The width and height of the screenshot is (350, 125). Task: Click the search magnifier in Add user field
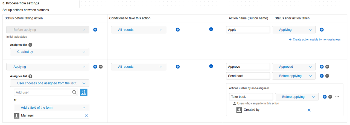(x=74, y=93)
